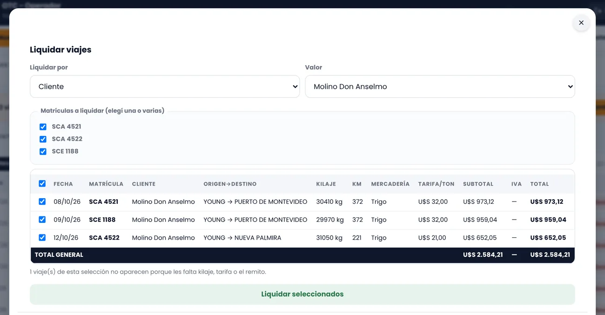The image size is (605, 315).
Task: Open the Liquidar por dropdown
Action: (165, 87)
